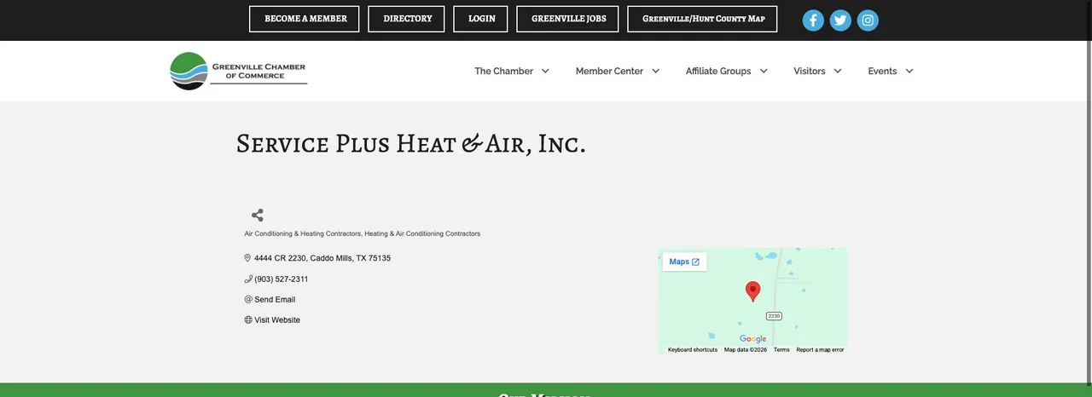1092x397 pixels.
Task: Click the globe icon beside Visit Website
Action: (248, 320)
